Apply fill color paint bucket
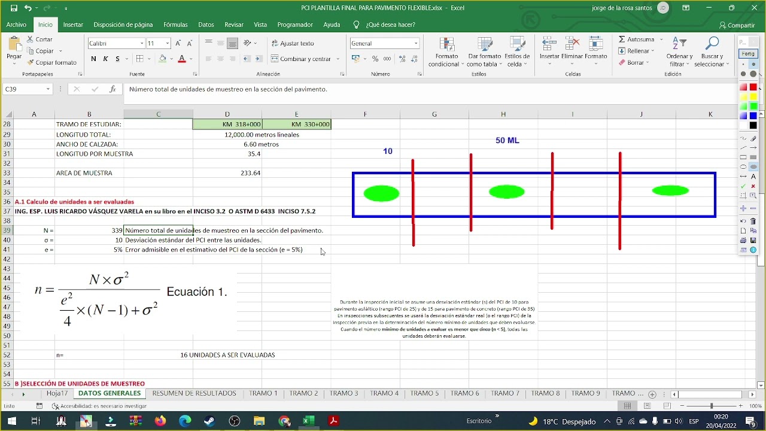 [x=162, y=59]
